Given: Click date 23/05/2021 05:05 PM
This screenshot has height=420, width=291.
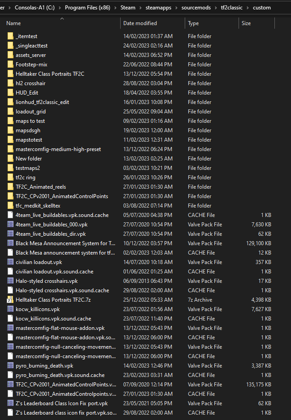Looking at the screenshot, I should point(148,403).
